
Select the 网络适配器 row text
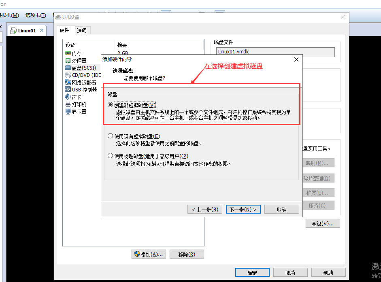pyautogui.click(x=84, y=83)
